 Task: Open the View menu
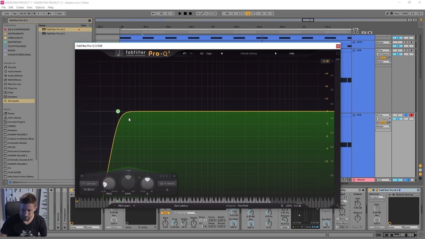30,8
